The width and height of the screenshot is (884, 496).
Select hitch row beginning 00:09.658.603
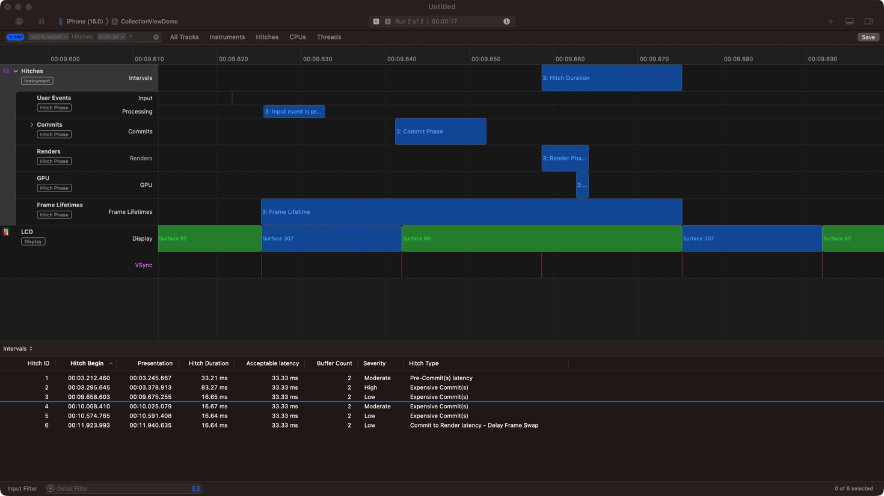coord(442,397)
